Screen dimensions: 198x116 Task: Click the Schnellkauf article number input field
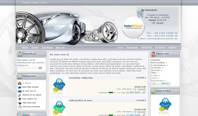tap(28, 68)
